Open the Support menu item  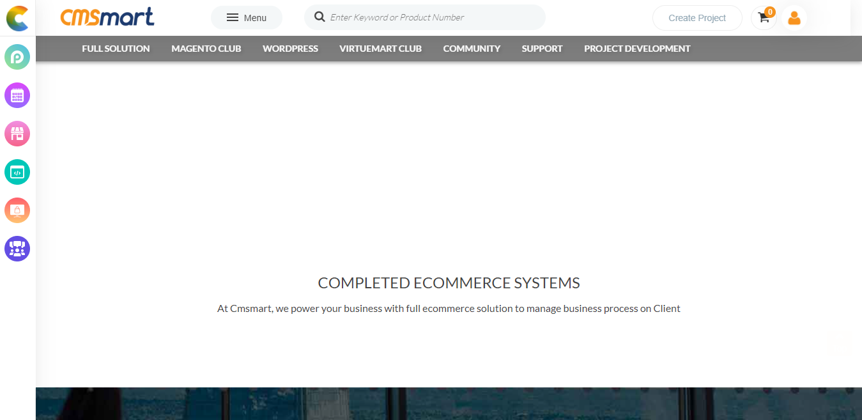point(542,49)
